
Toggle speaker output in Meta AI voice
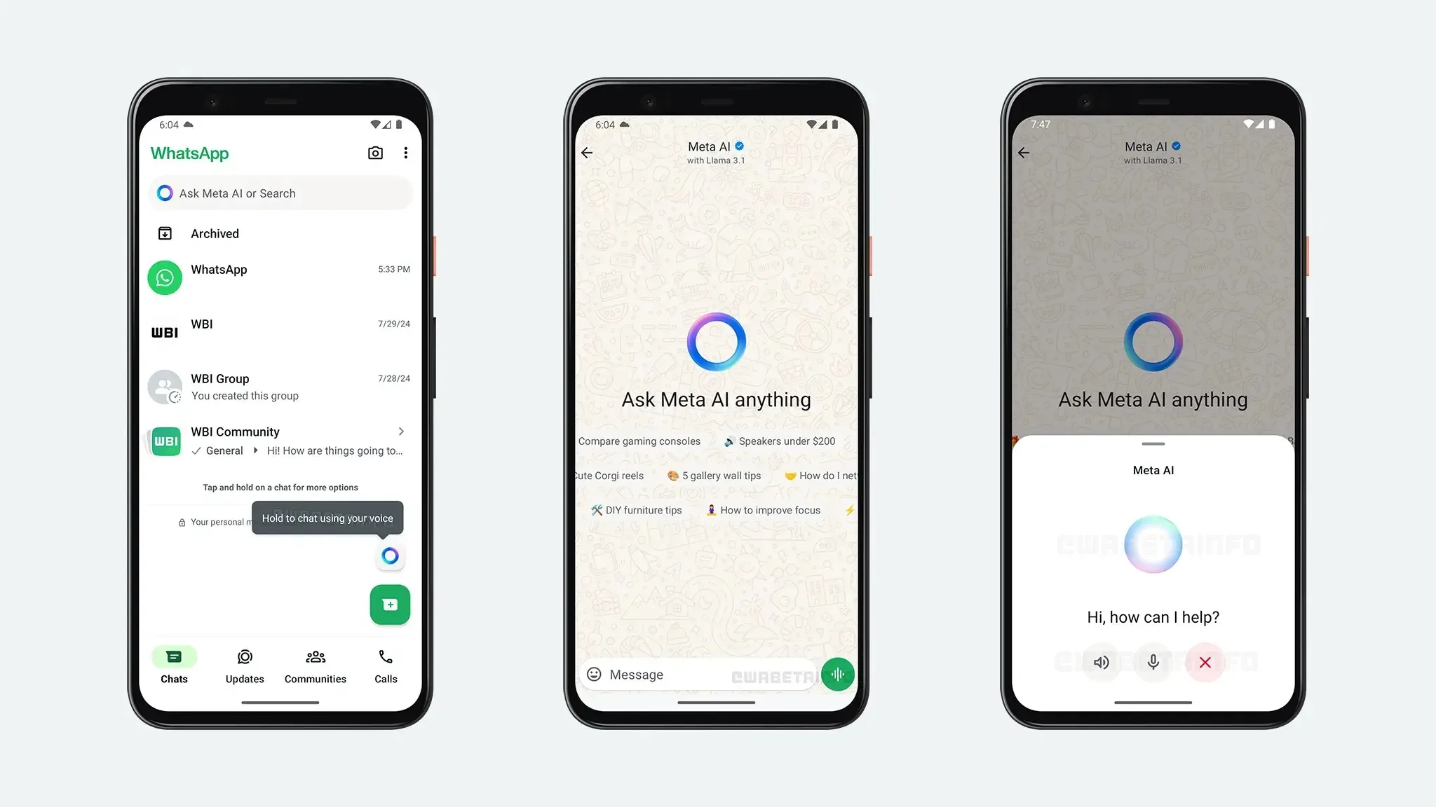1101,661
